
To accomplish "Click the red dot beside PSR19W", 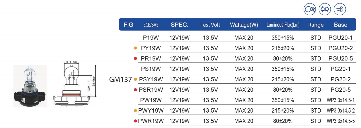I will click(135, 90).
